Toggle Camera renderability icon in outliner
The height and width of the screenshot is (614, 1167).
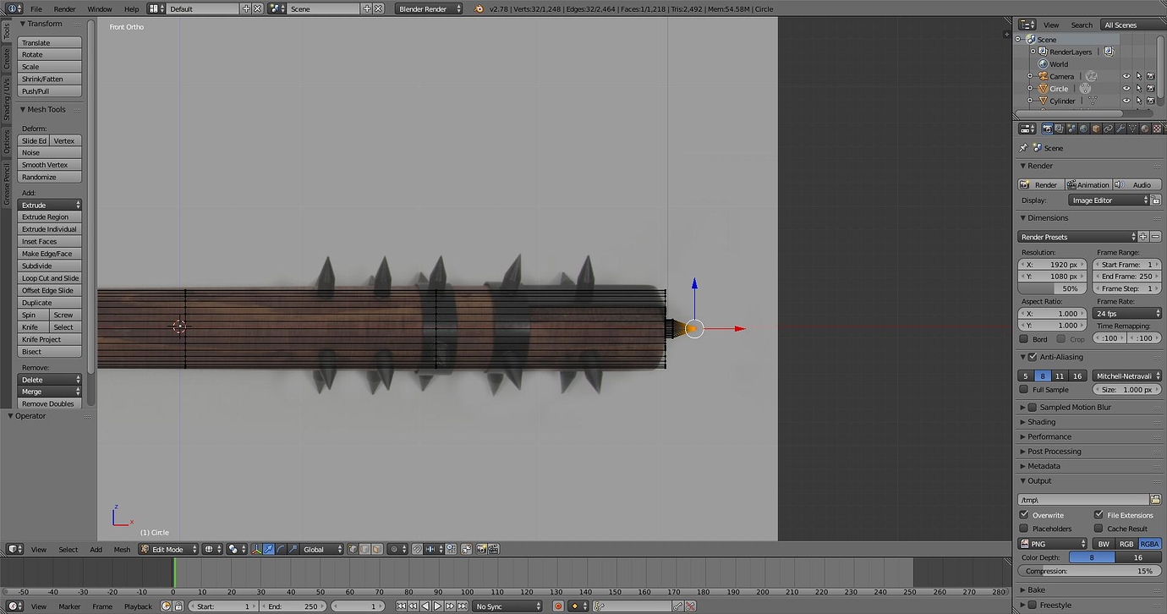tap(1151, 76)
